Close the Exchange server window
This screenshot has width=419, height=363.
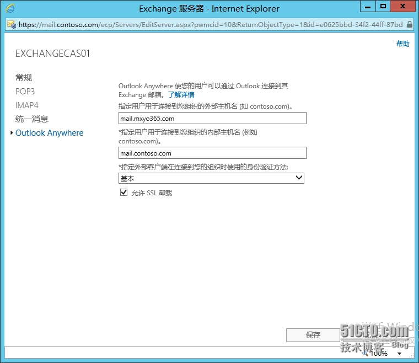click(404, 7)
